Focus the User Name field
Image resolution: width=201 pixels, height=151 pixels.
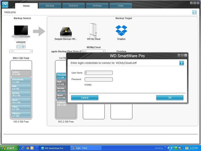99,73
